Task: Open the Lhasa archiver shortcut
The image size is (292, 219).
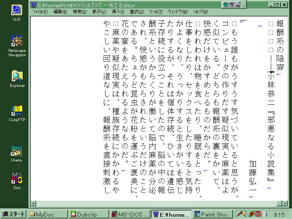Action: pyautogui.click(x=16, y=153)
